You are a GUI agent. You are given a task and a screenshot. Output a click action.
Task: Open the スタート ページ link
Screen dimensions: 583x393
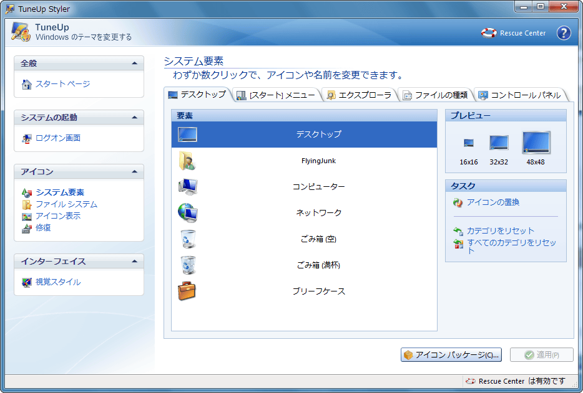[63, 84]
